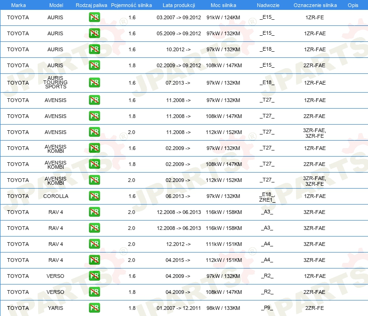This screenshot has height=316, width=368.
Task: Click the fuel icon in the Avensis Kombi 1.8 row
Action: pos(94,164)
